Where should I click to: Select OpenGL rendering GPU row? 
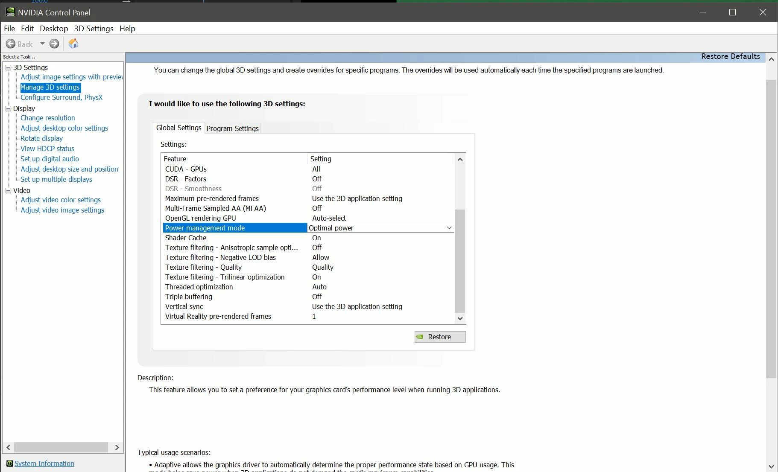pos(307,218)
